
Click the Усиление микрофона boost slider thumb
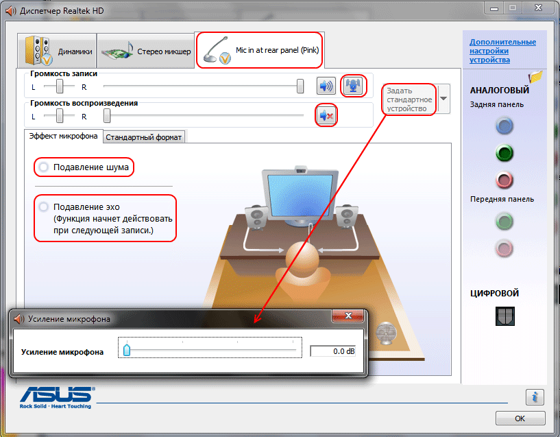(126, 349)
